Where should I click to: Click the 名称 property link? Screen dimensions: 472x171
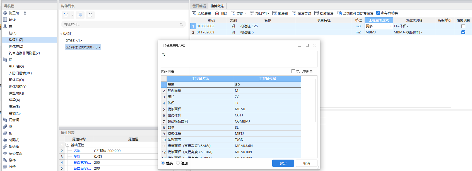tap(77, 151)
